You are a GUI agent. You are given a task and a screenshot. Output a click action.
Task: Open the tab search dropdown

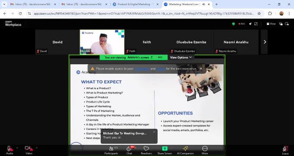tap(4, 4)
